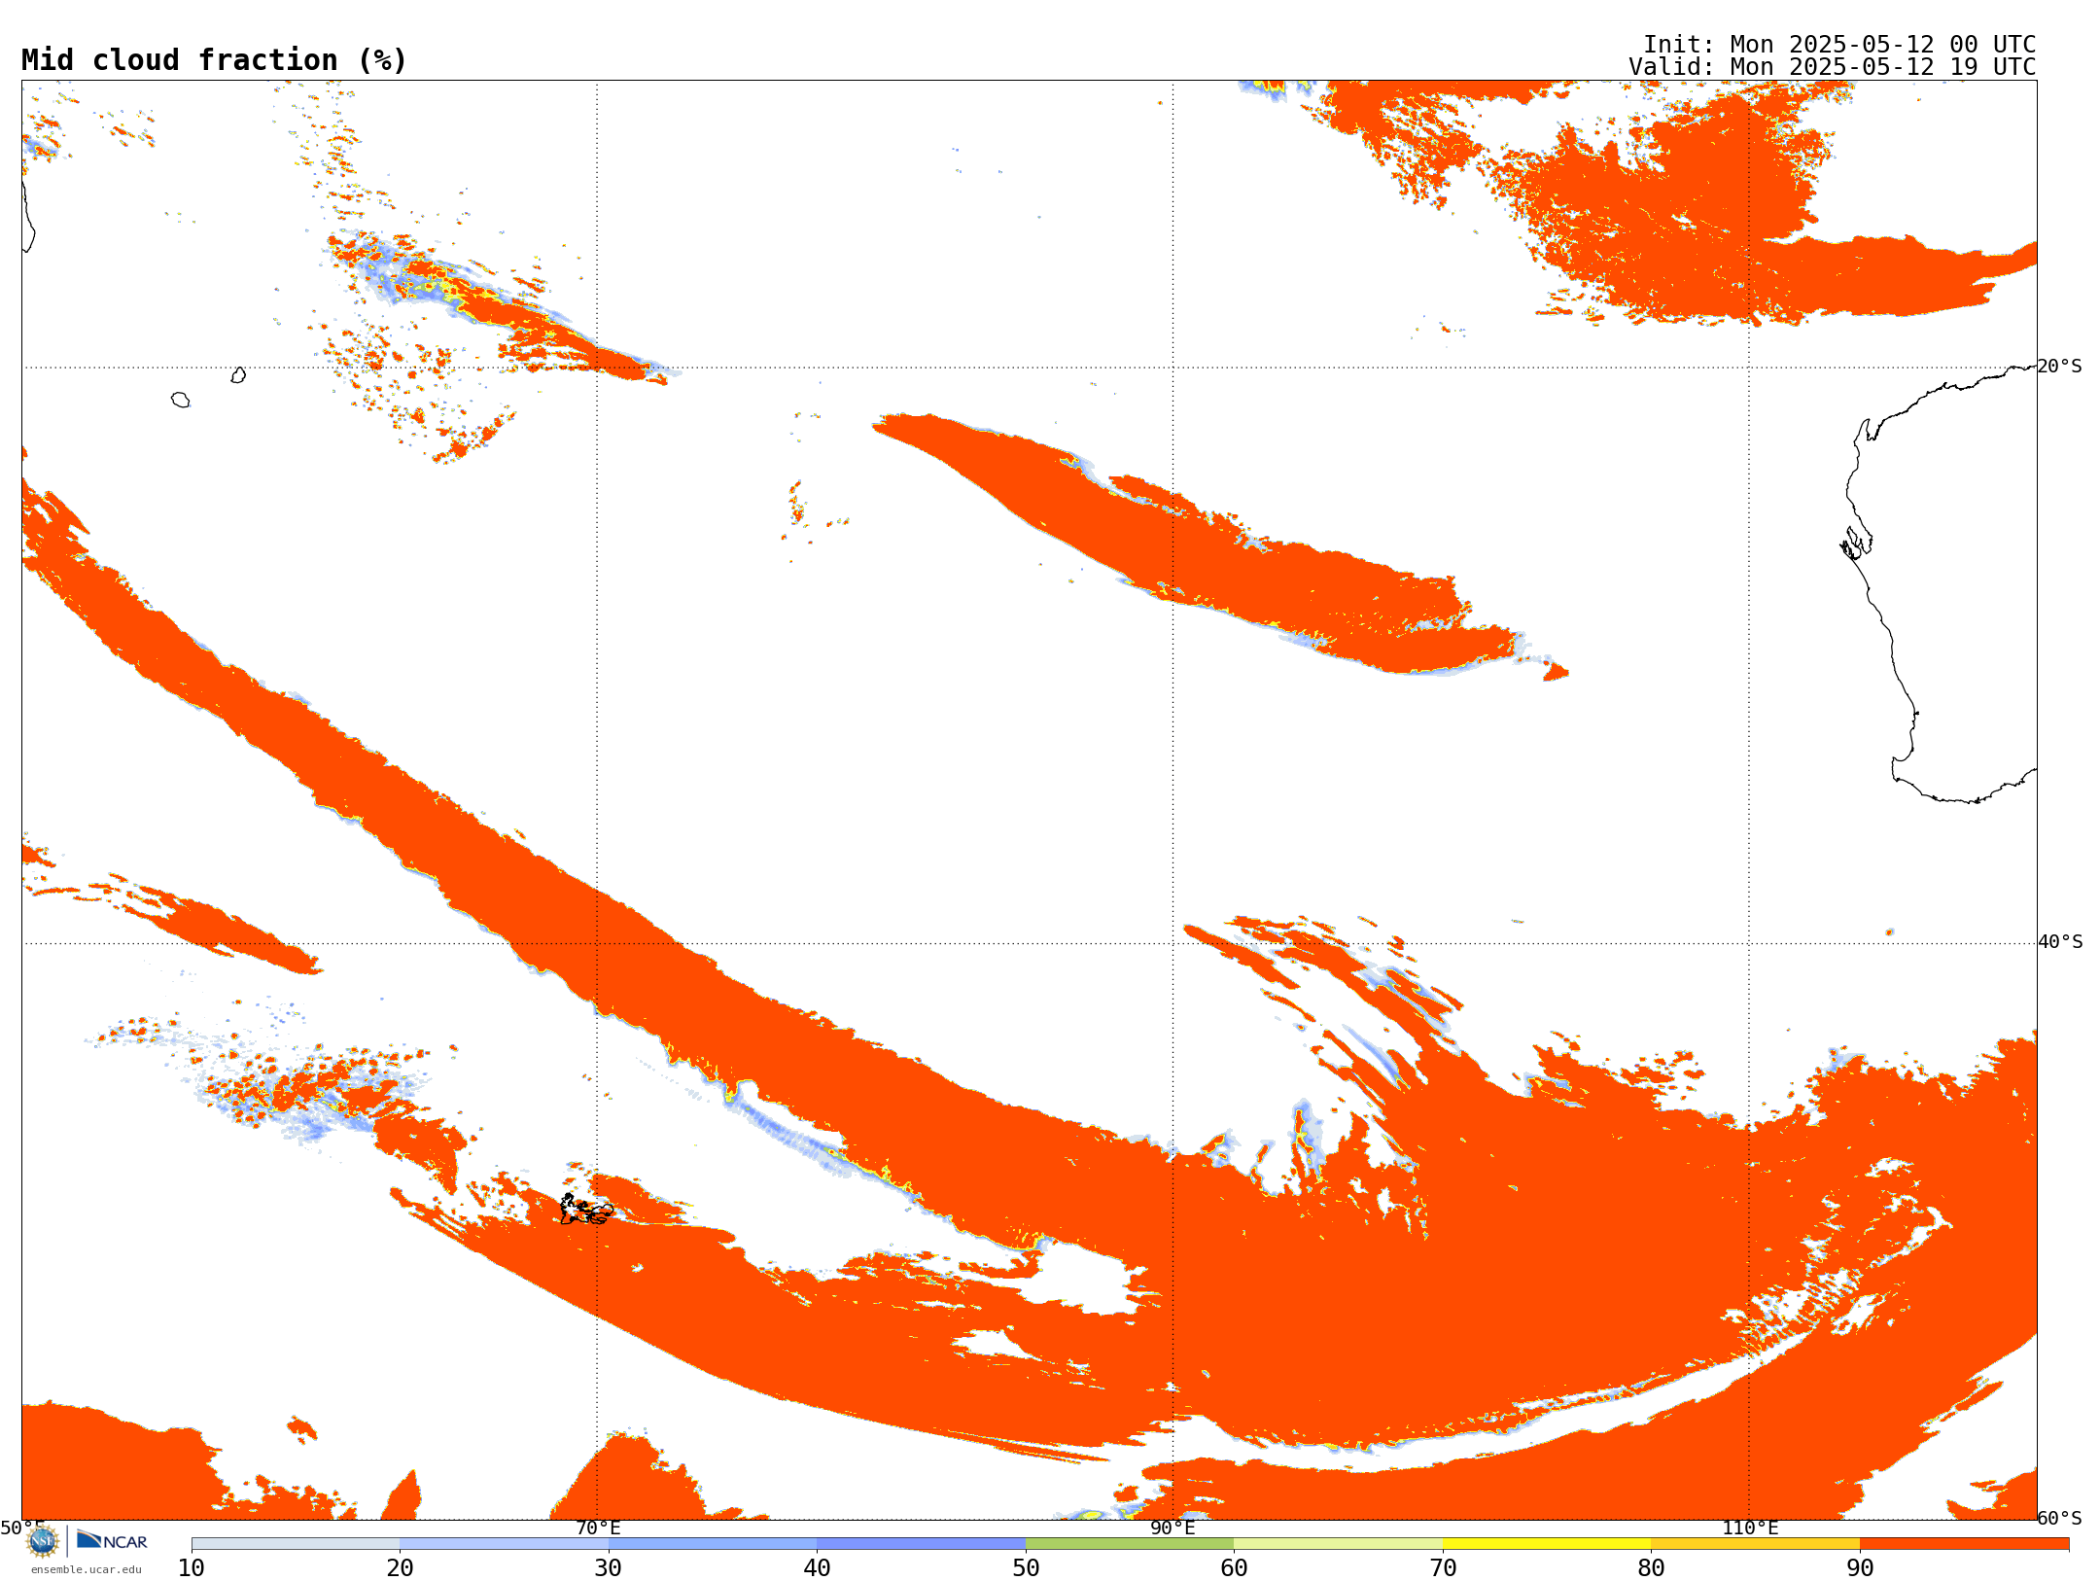The width and height of the screenshot is (2100, 1581).
Task: Click the colorbar tick label 80
Action: 1651,1568
